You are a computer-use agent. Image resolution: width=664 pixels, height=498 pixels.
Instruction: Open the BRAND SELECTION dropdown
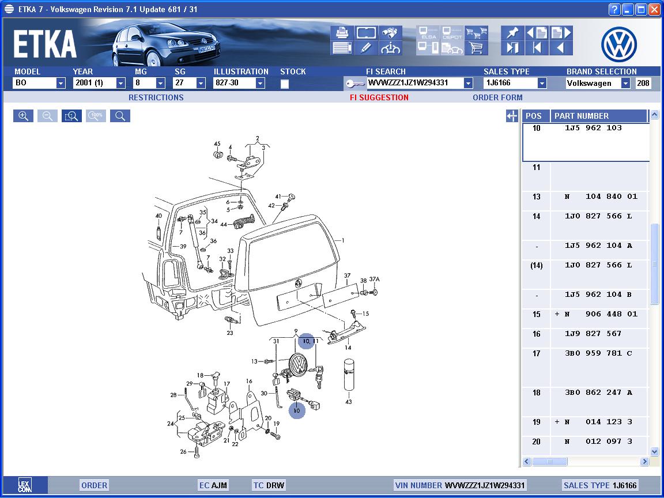point(625,83)
